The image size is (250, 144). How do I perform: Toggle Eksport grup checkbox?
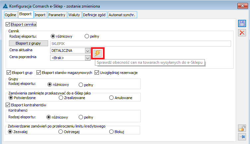click(9, 73)
